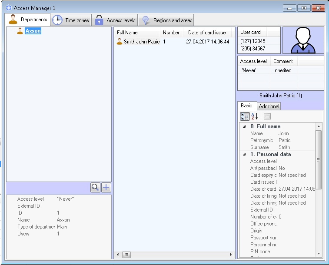
Task: Switch to Regions and areas tab
Action: pyautogui.click(x=167, y=20)
